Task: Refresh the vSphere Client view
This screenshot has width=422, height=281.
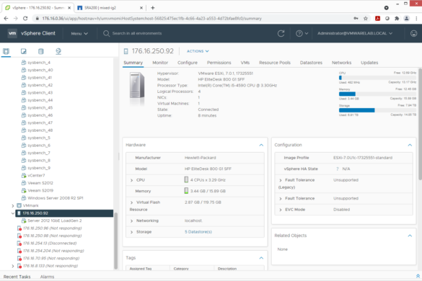Action: coord(281,33)
